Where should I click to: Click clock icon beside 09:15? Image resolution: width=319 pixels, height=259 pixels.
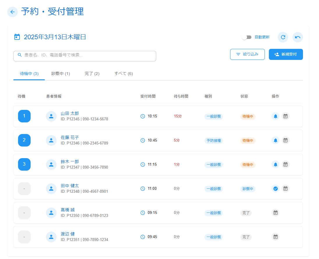[x=143, y=213]
